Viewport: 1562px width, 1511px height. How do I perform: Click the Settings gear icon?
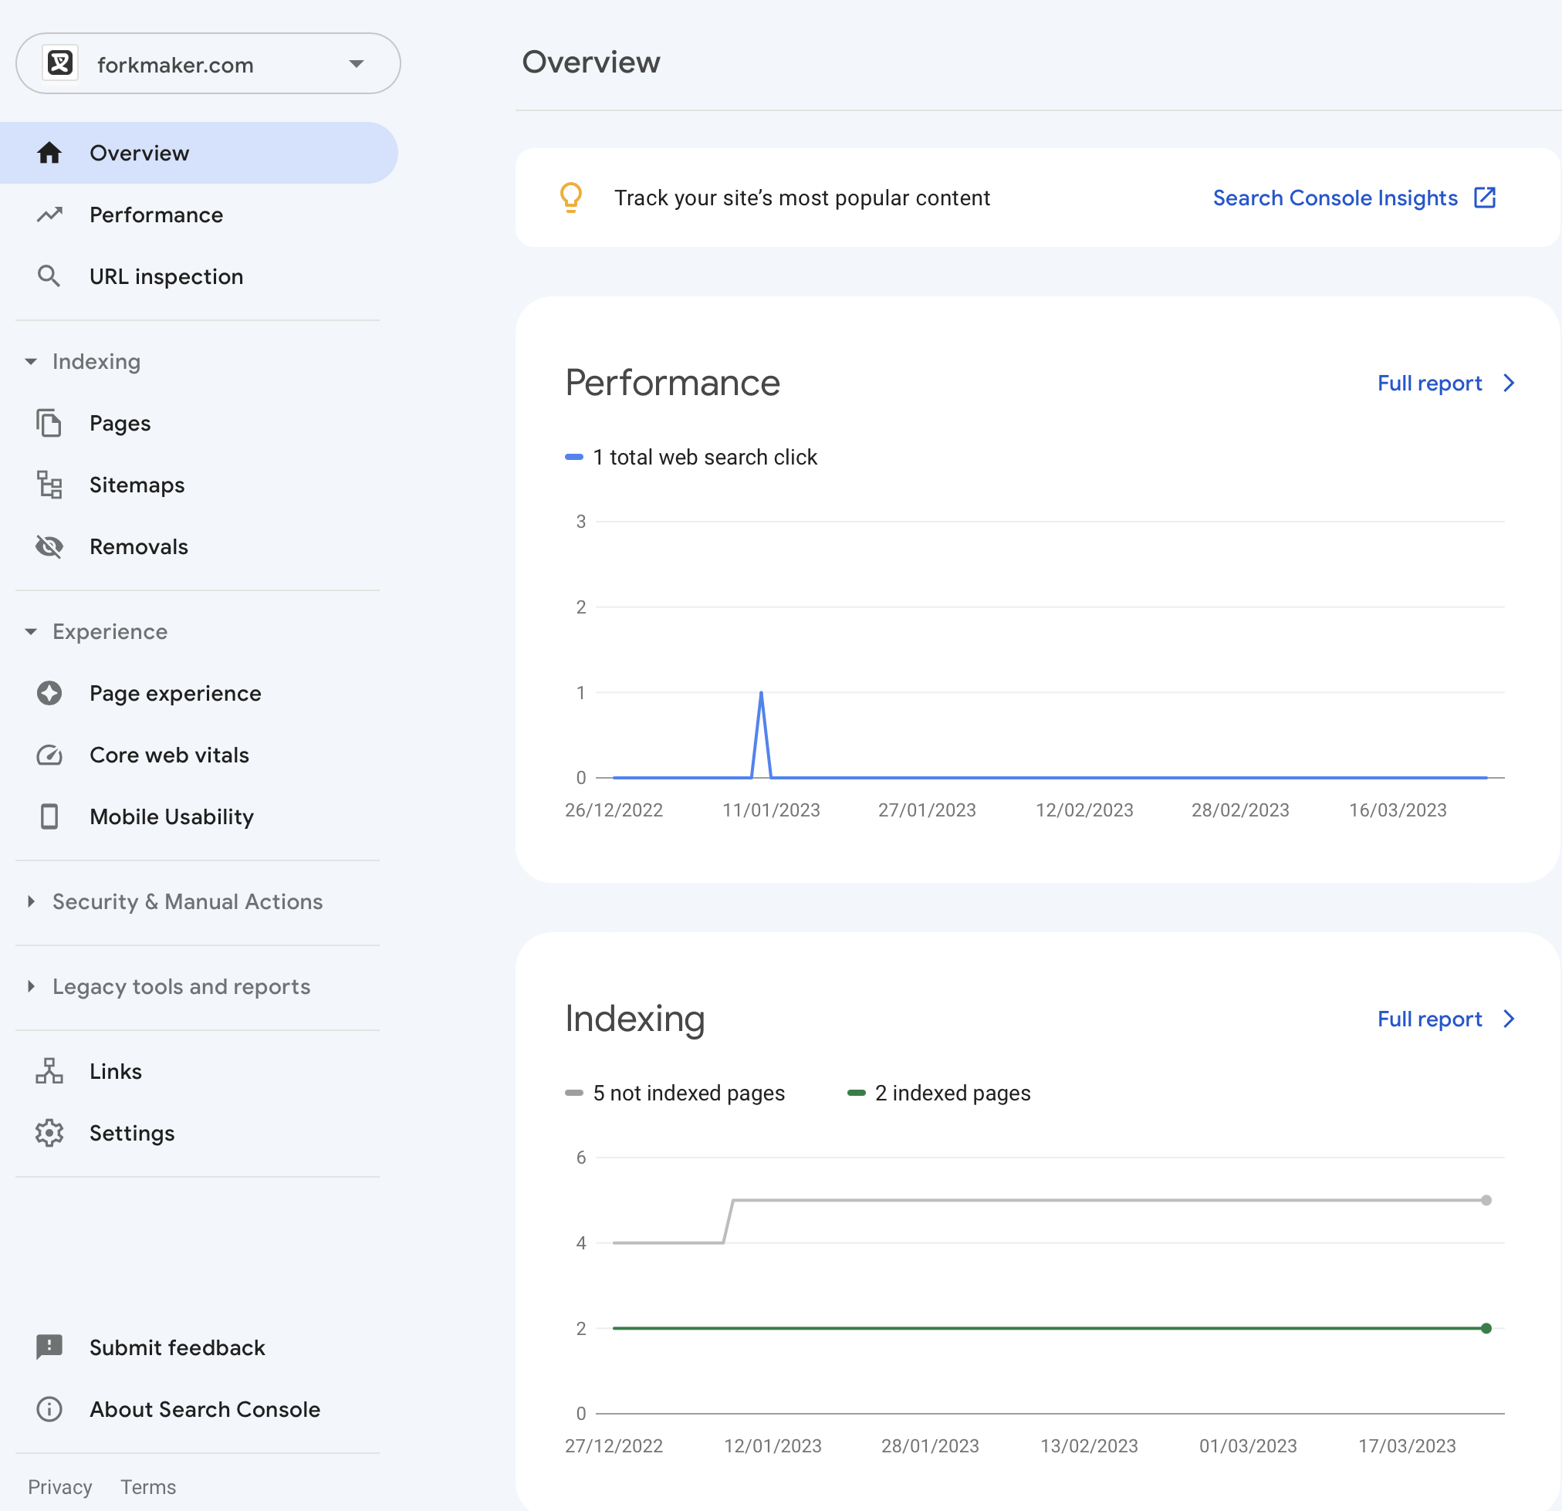point(49,1133)
